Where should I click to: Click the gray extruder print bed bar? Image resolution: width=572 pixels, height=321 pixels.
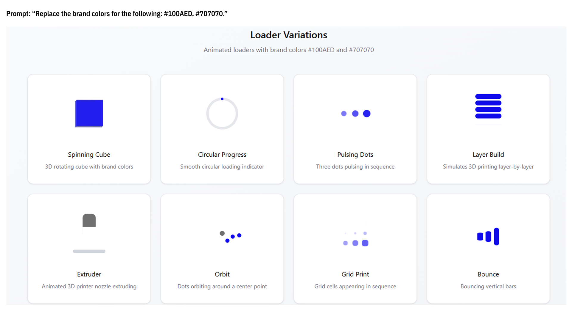click(x=89, y=251)
